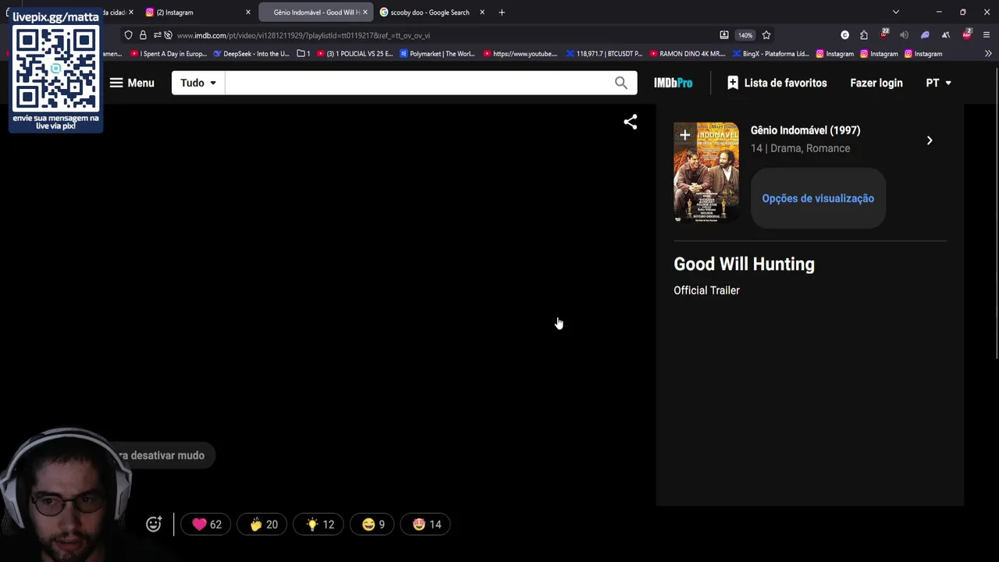999x562 pixels.
Task: Click the translate extension icon
Action: (x=945, y=35)
